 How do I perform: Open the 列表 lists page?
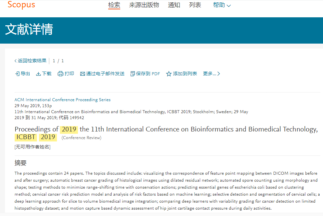(x=195, y=5)
